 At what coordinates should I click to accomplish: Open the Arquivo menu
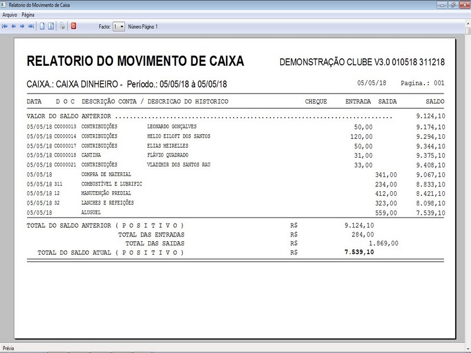click(x=9, y=15)
